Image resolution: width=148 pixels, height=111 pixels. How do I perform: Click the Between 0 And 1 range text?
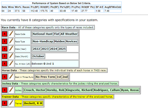coord(43,64)
